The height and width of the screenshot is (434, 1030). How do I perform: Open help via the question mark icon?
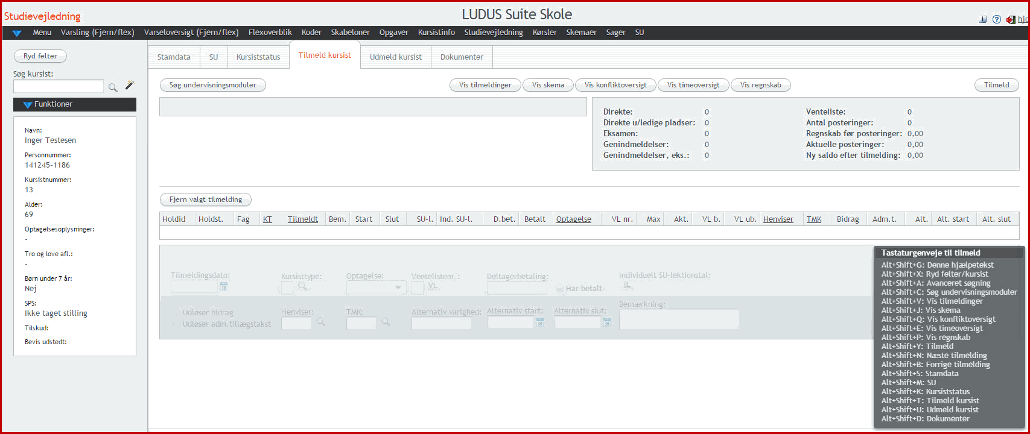click(996, 19)
